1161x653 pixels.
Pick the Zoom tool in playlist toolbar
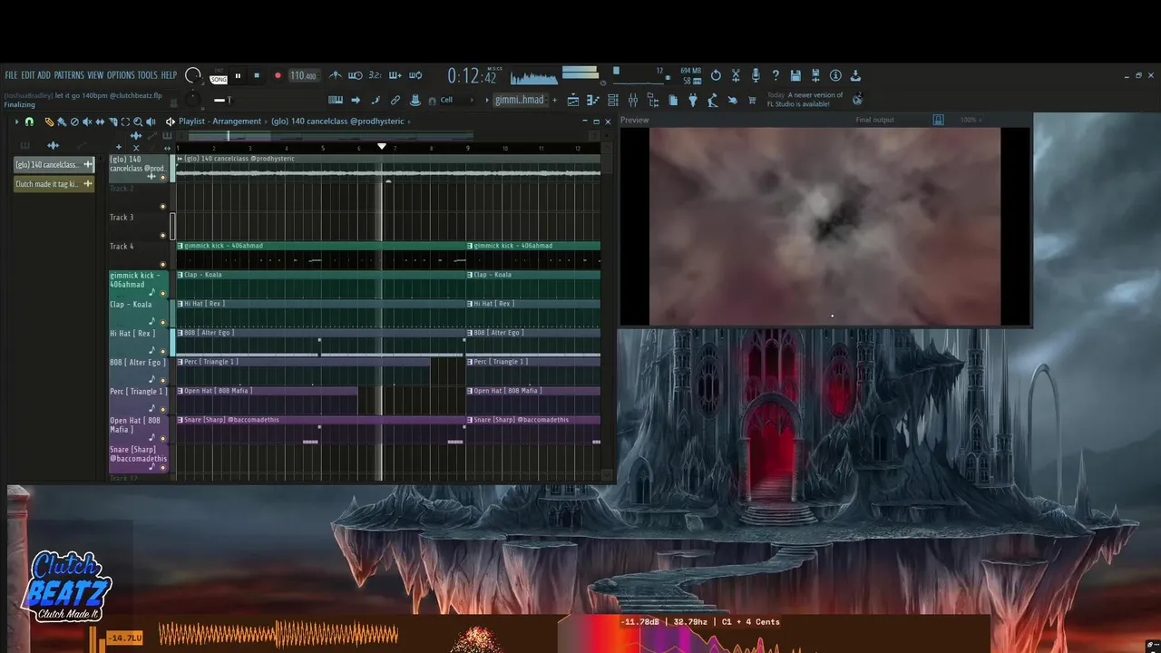point(138,122)
